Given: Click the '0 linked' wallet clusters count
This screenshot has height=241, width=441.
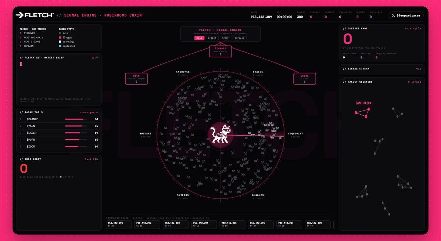Looking at the screenshot, I should (x=415, y=82).
